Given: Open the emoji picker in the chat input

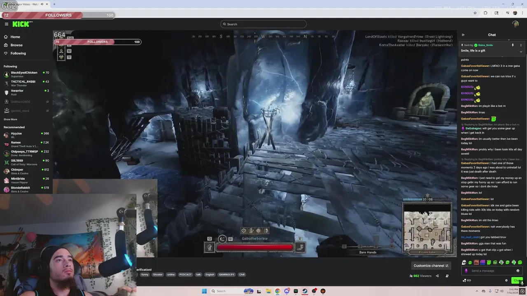Looking at the screenshot, I should [518, 271].
